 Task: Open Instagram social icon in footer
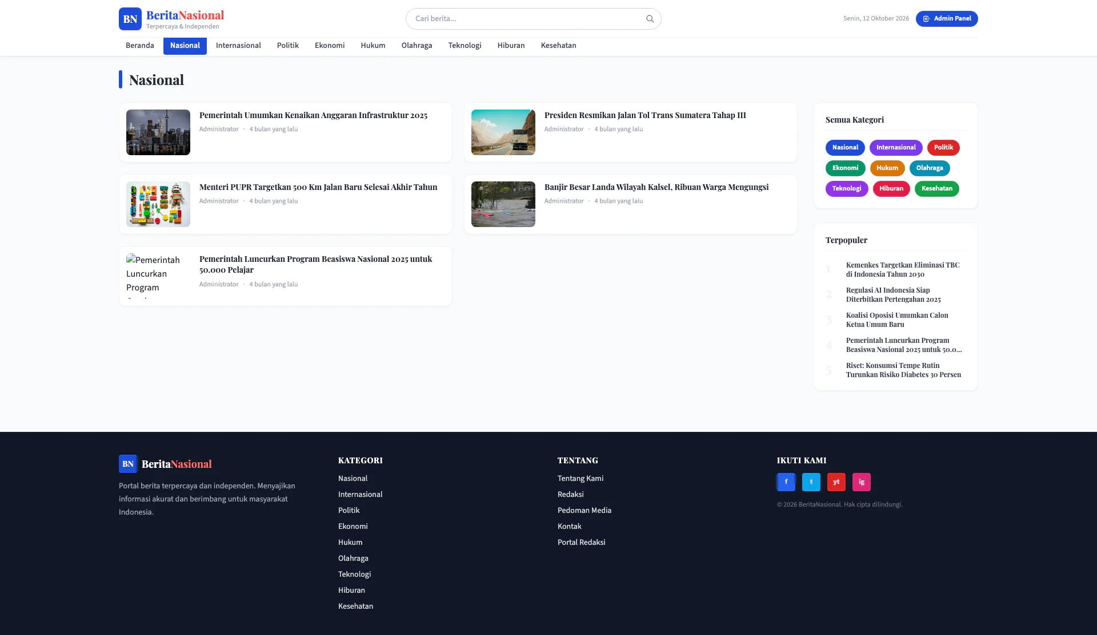(861, 482)
